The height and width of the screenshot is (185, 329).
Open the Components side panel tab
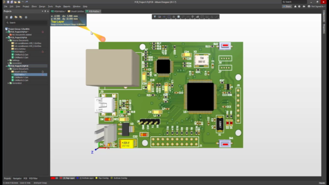(324, 16)
